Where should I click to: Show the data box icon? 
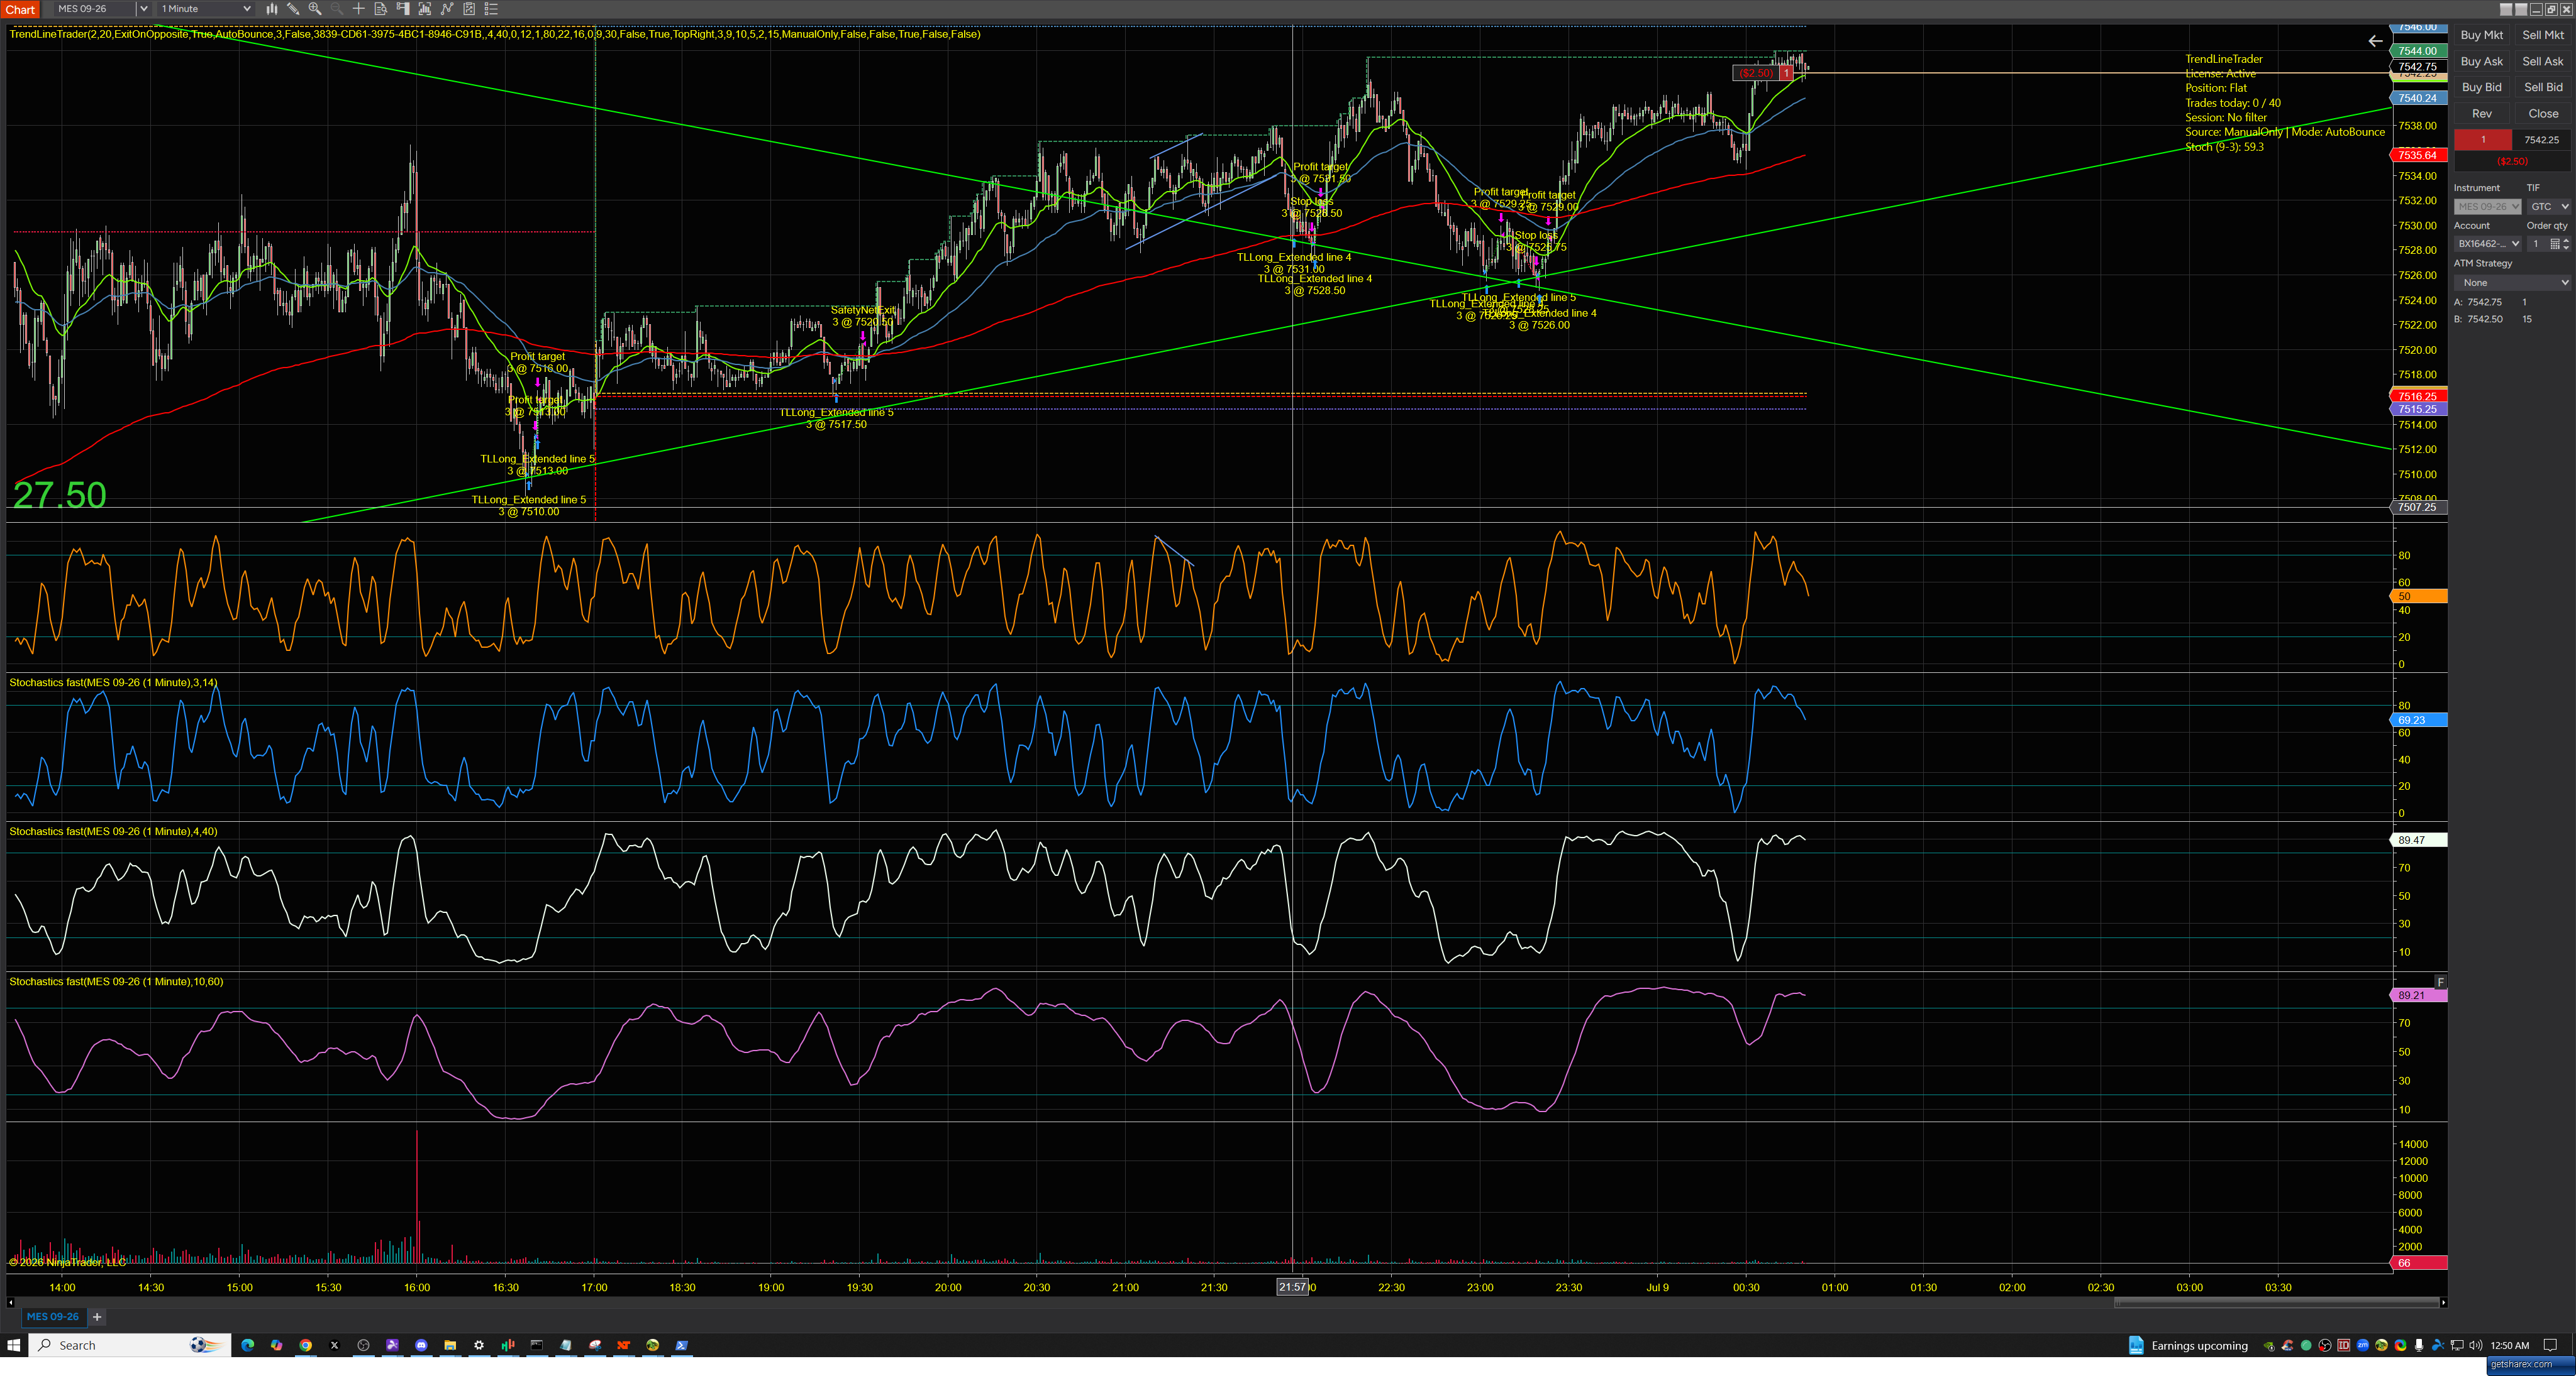pos(381,8)
